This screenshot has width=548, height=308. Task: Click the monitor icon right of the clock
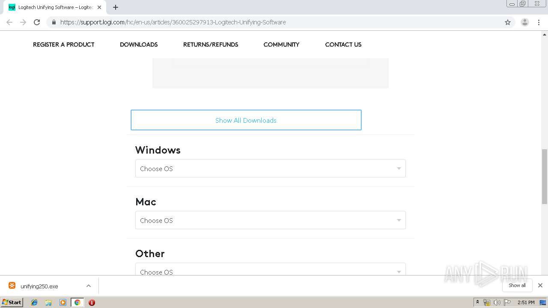coord(543,302)
